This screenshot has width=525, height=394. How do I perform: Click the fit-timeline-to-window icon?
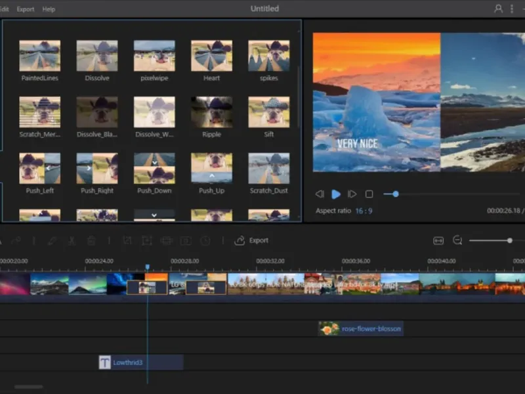point(438,241)
